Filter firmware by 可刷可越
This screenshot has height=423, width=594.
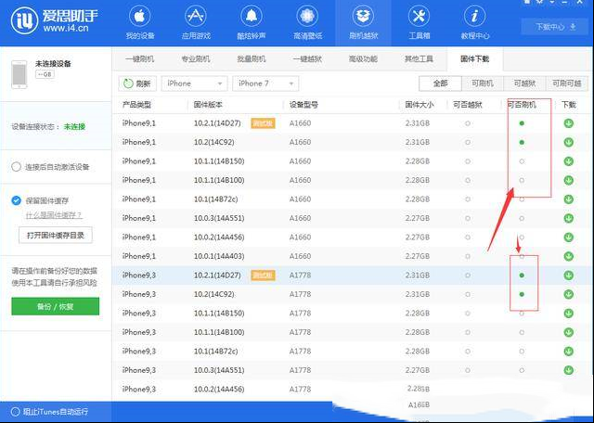567,83
